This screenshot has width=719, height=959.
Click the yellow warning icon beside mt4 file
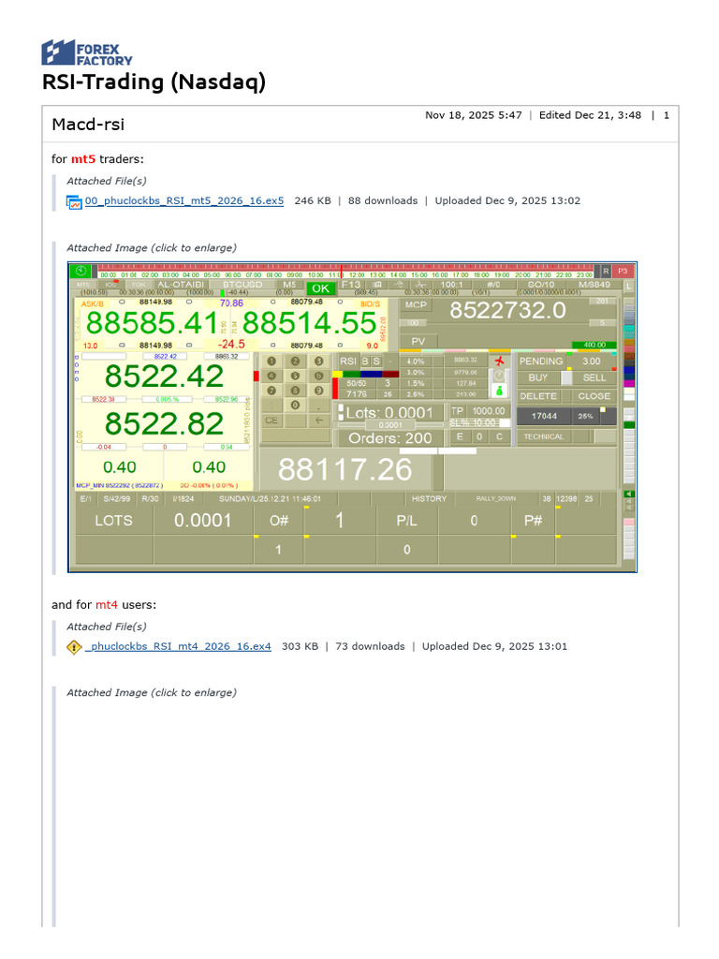coord(74,647)
